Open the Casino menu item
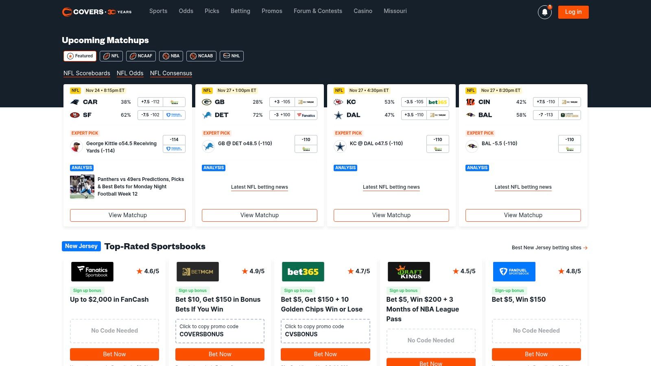The height and width of the screenshot is (366, 651). click(363, 11)
